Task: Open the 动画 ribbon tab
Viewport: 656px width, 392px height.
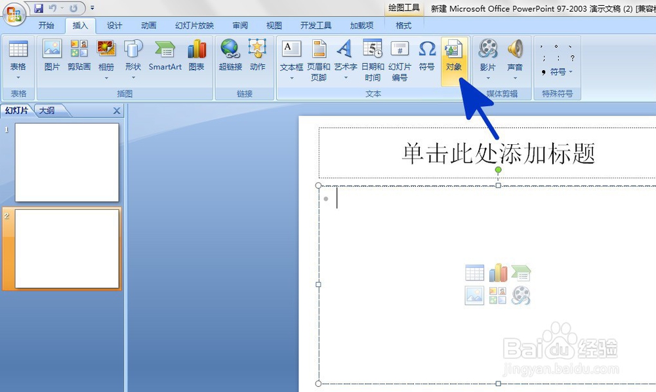Action: [x=148, y=26]
